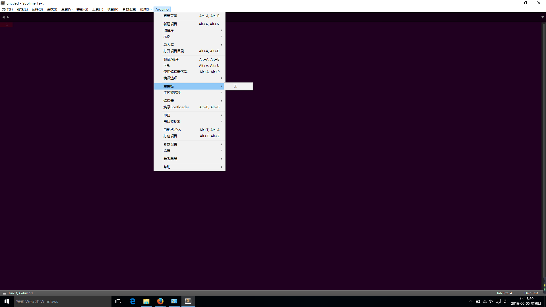
Task: Open the 帮助(H) menu
Action: pos(146,9)
